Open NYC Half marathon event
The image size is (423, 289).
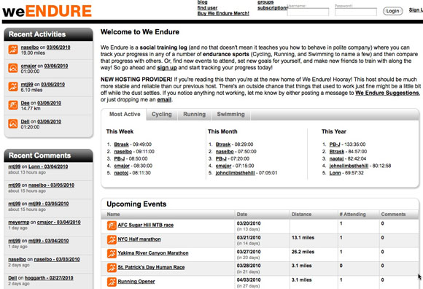pyautogui.click(x=139, y=239)
